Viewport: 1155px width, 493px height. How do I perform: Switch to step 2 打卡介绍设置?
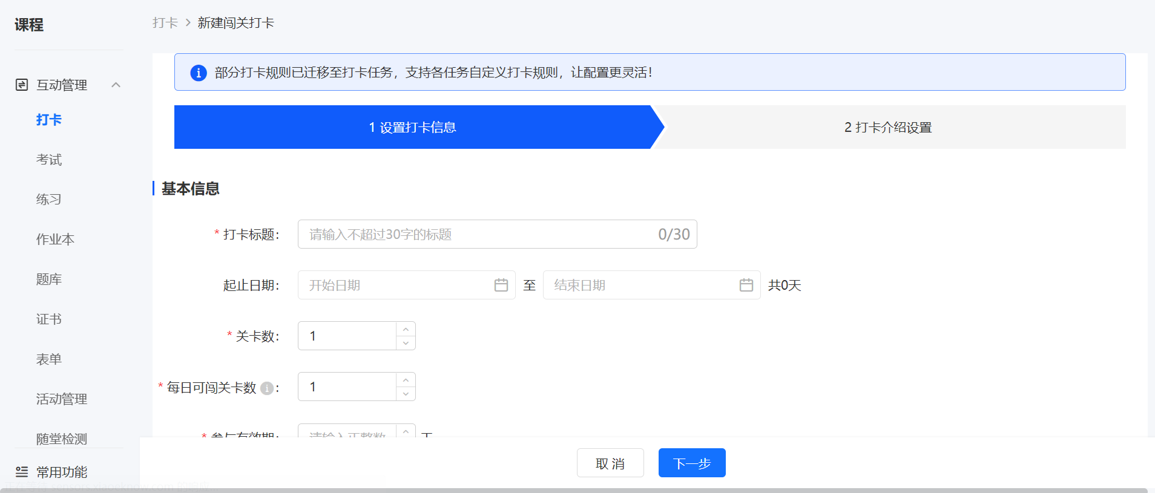889,127
